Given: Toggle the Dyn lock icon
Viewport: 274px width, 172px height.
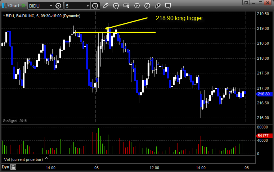Looking at the screenshot, I should click(13, 167).
